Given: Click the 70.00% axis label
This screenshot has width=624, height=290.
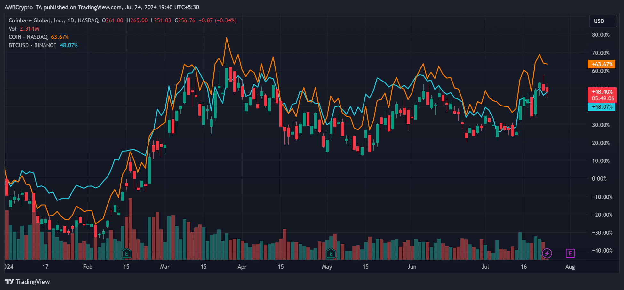Looking at the screenshot, I should [x=601, y=53].
